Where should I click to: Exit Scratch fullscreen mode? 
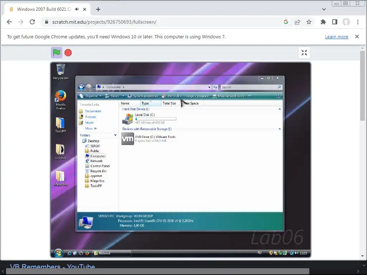[304, 53]
